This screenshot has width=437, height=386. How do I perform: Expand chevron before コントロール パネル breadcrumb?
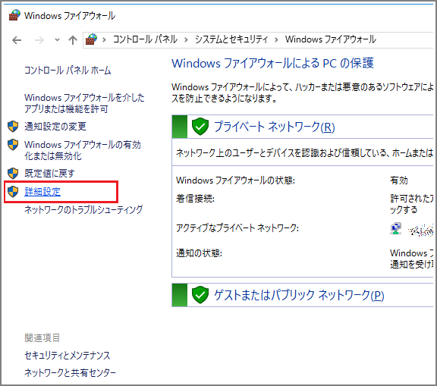tap(105, 40)
